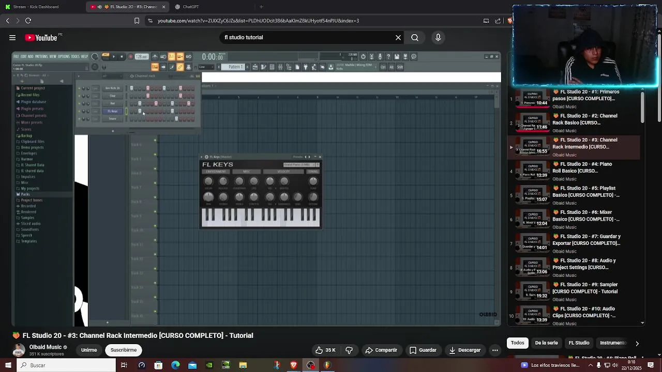
Task: Click the YouTube search magnifier button
Action: pyautogui.click(x=415, y=37)
